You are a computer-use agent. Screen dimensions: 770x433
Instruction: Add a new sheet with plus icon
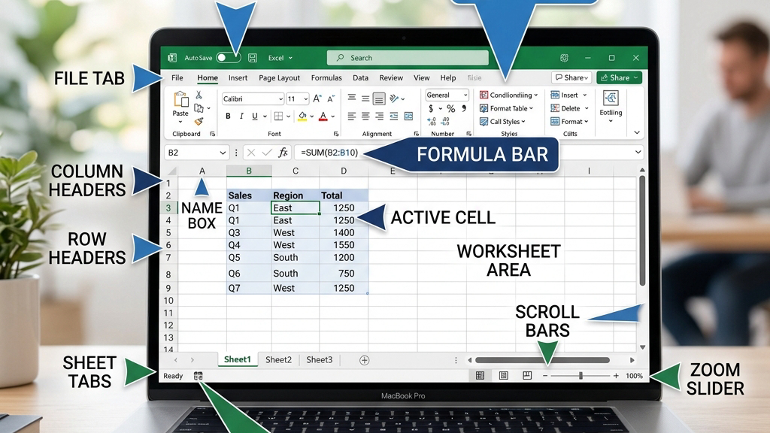click(364, 360)
